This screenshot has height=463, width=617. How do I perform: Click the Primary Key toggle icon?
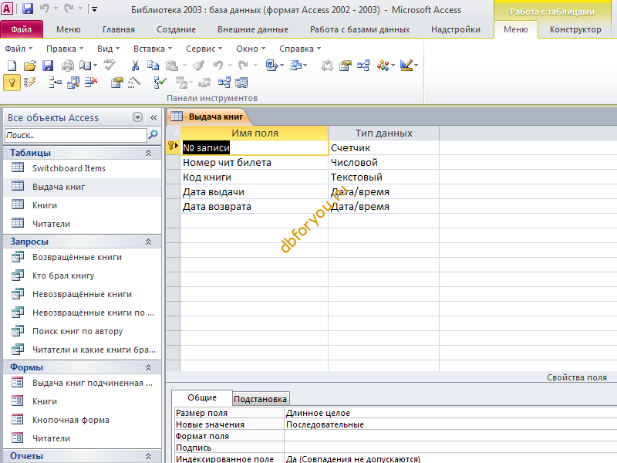[12, 83]
